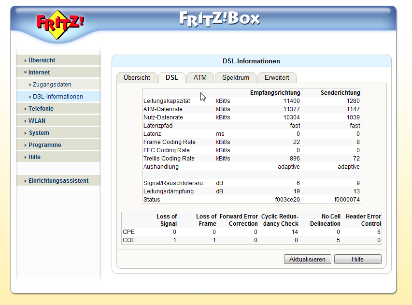412x305 pixels.
Task: Open the Übersicht sidebar menu item
Action: pyautogui.click(x=58, y=60)
